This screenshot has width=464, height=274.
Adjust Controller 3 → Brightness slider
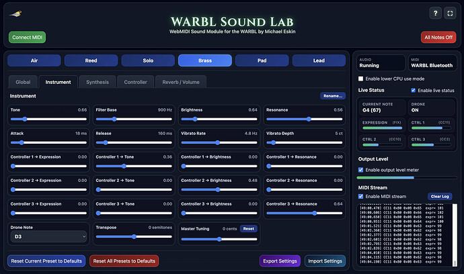coord(219,213)
